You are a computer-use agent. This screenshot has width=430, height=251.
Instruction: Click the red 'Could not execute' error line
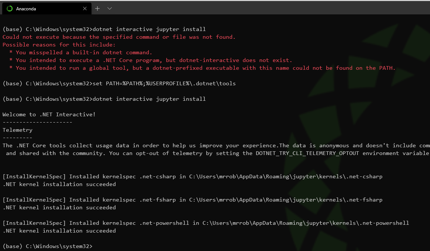pos(119,37)
